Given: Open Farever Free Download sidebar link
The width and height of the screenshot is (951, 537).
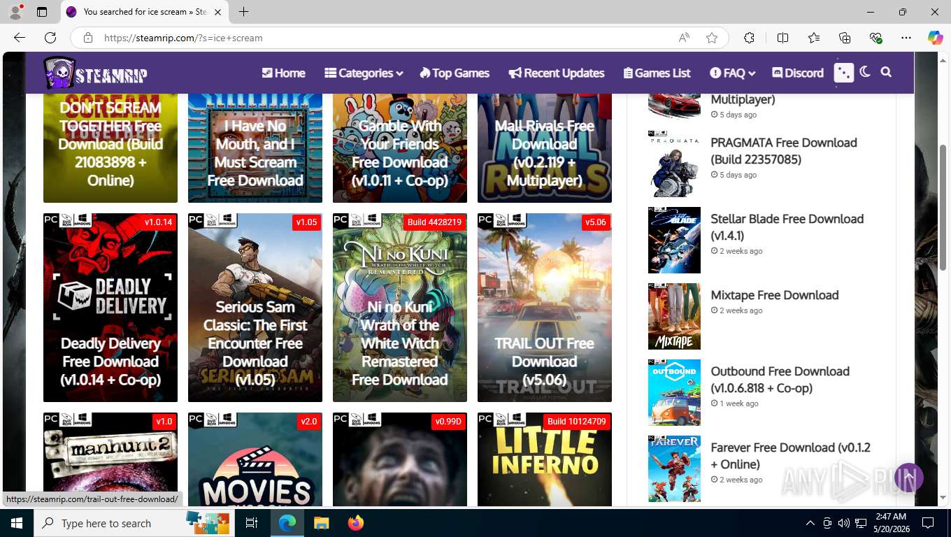Looking at the screenshot, I should pos(791,456).
